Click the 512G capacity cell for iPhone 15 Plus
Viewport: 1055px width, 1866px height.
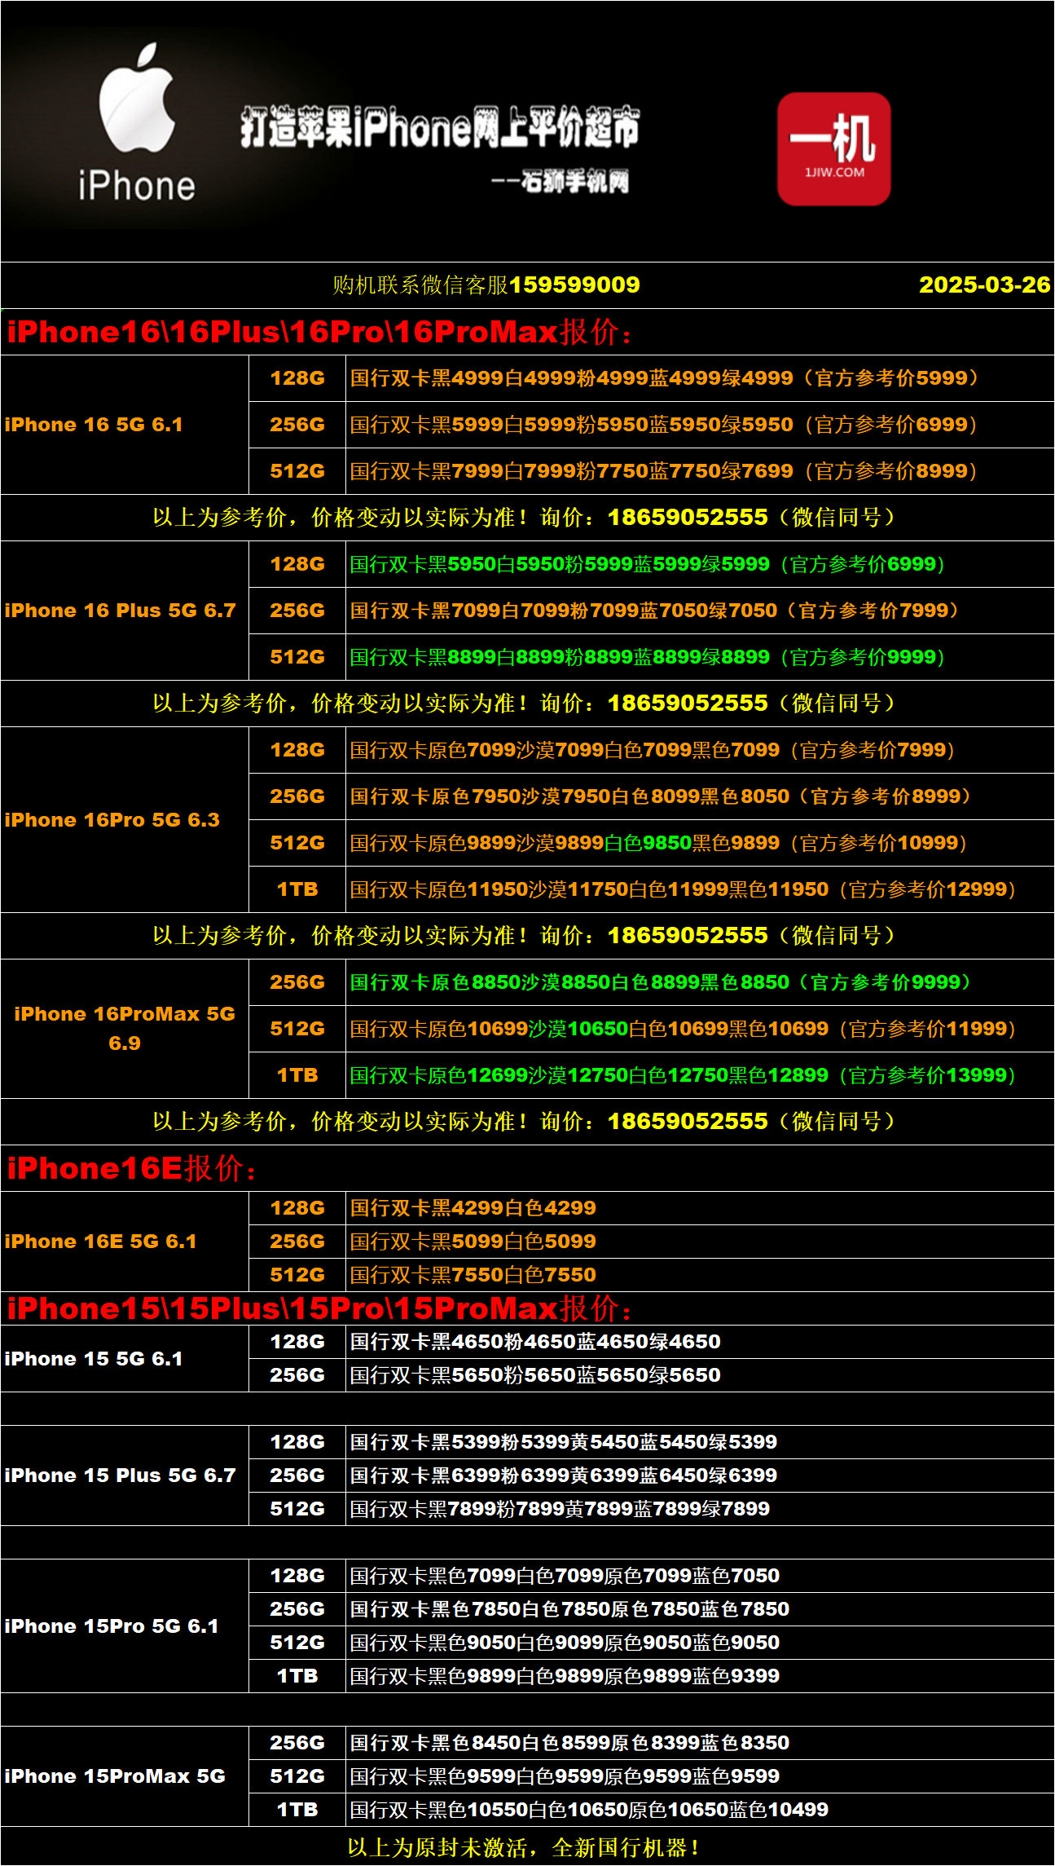click(297, 1509)
